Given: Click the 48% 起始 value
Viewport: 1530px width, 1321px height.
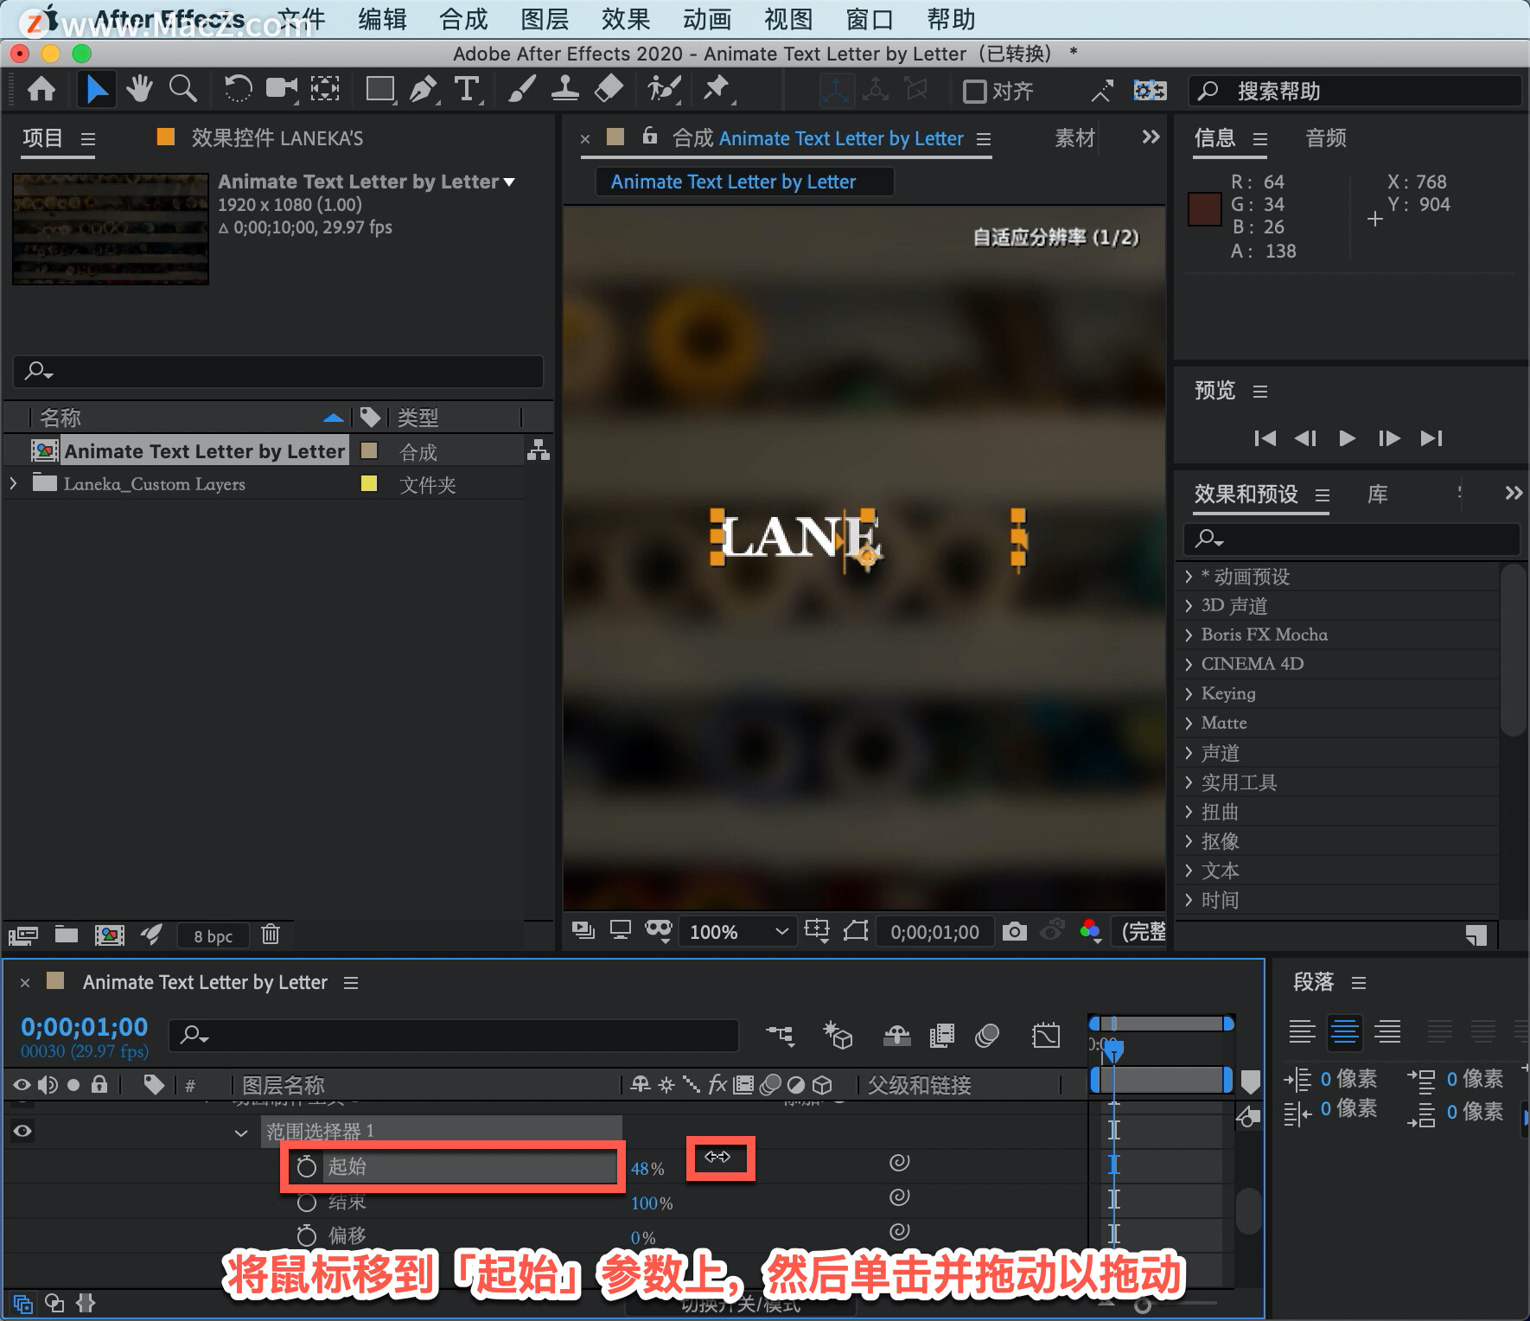Looking at the screenshot, I should coord(647,1169).
